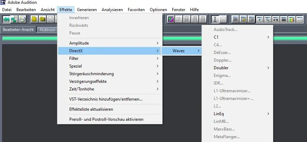Create a new file with yellow page icon
The height and width of the screenshot is (142, 307).
click(x=34, y=19)
